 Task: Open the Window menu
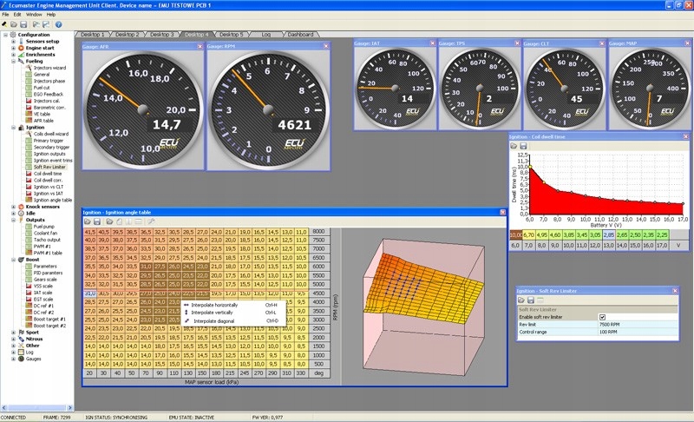tap(34, 15)
